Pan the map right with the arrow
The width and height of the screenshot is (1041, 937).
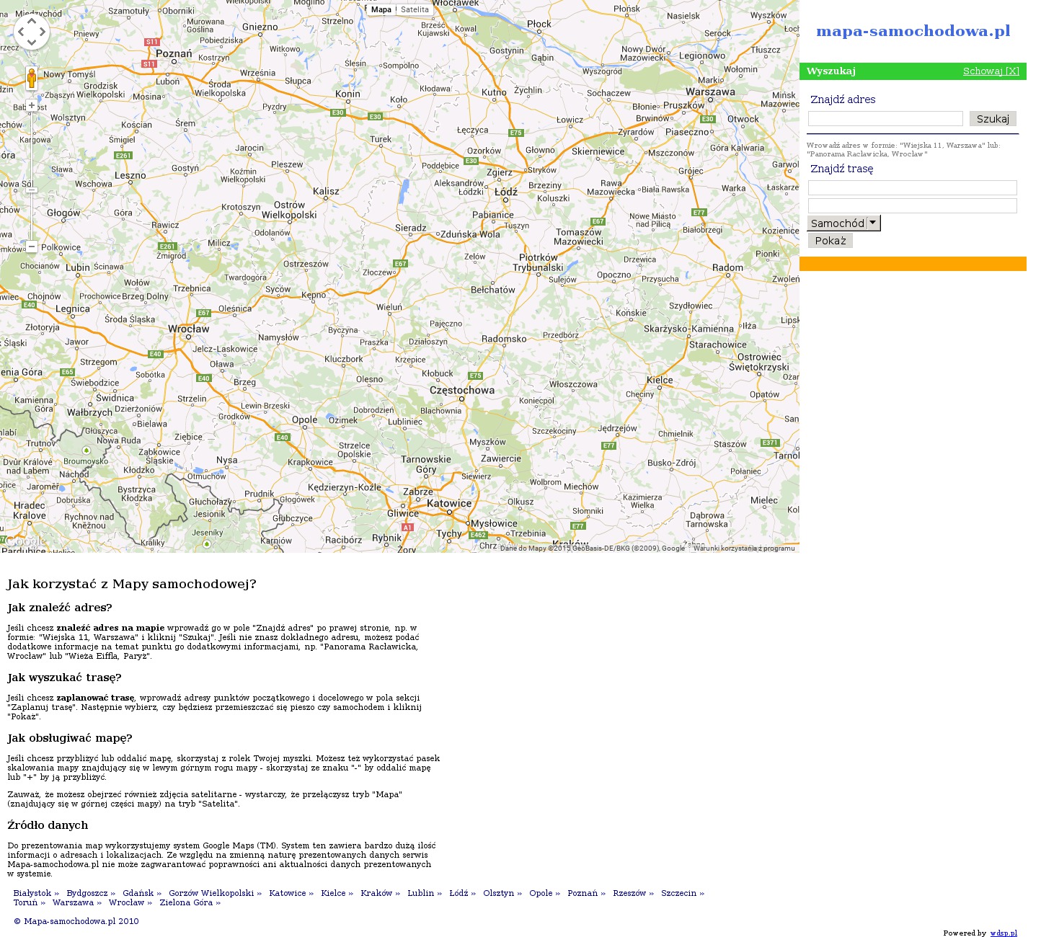click(x=42, y=32)
